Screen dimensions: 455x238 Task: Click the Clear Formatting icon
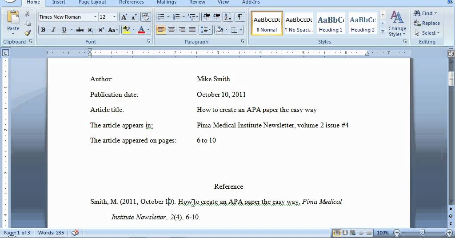[145, 17]
